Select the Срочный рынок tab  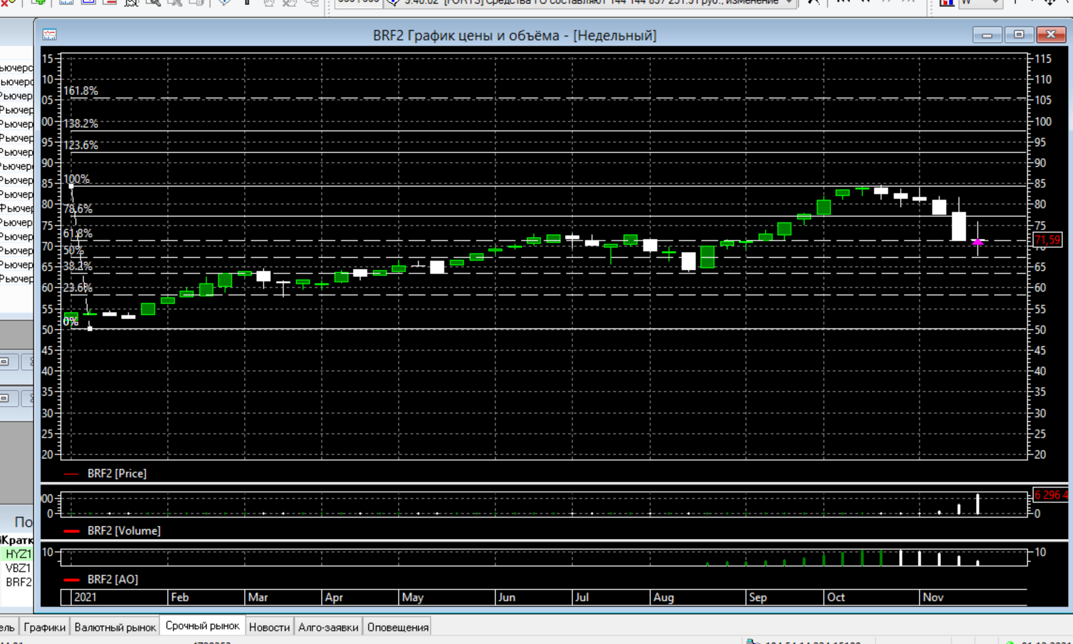click(x=202, y=626)
